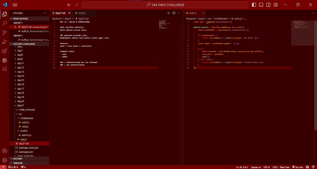Collapse the day21 folder
Screen dimensions: 317x169
click(x=29, y=105)
